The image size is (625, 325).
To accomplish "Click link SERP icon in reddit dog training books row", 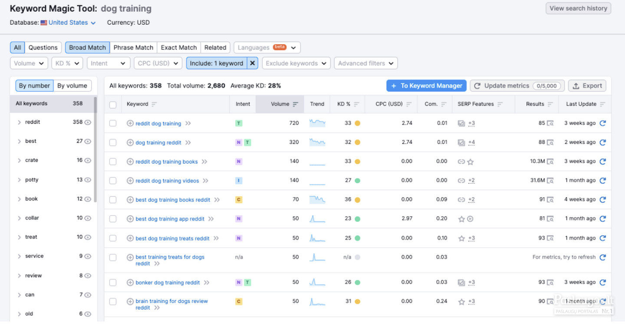I will tap(461, 162).
